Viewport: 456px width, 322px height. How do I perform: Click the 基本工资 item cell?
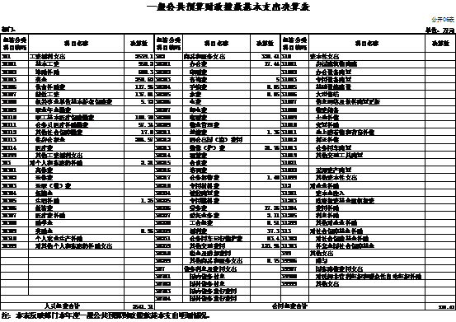[77, 64]
